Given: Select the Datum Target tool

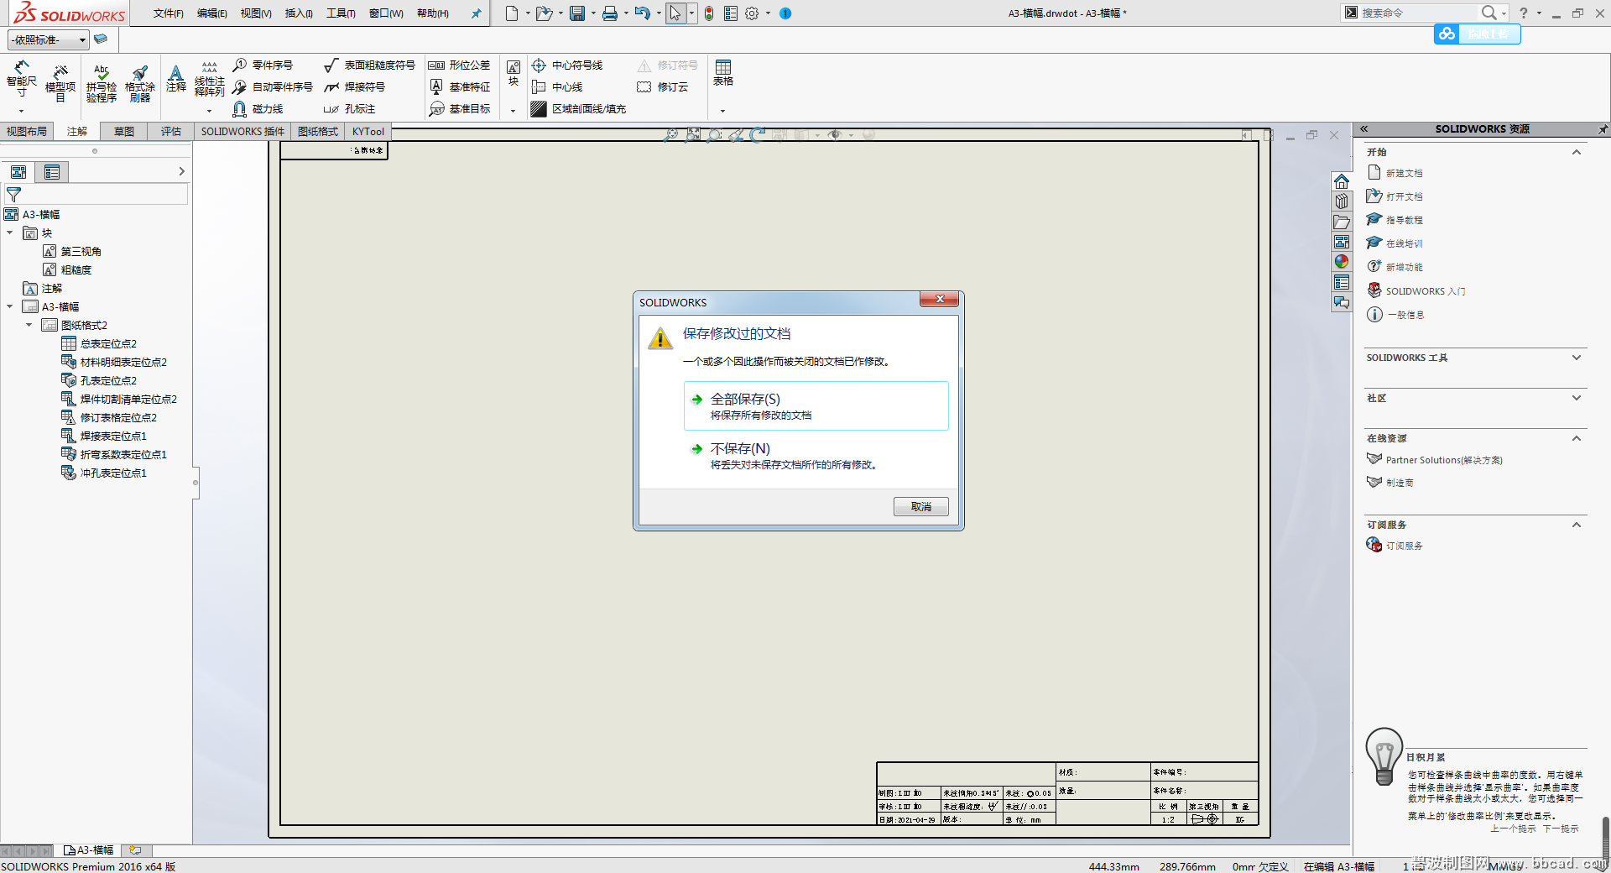Looking at the screenshot, I should (459, 108).
